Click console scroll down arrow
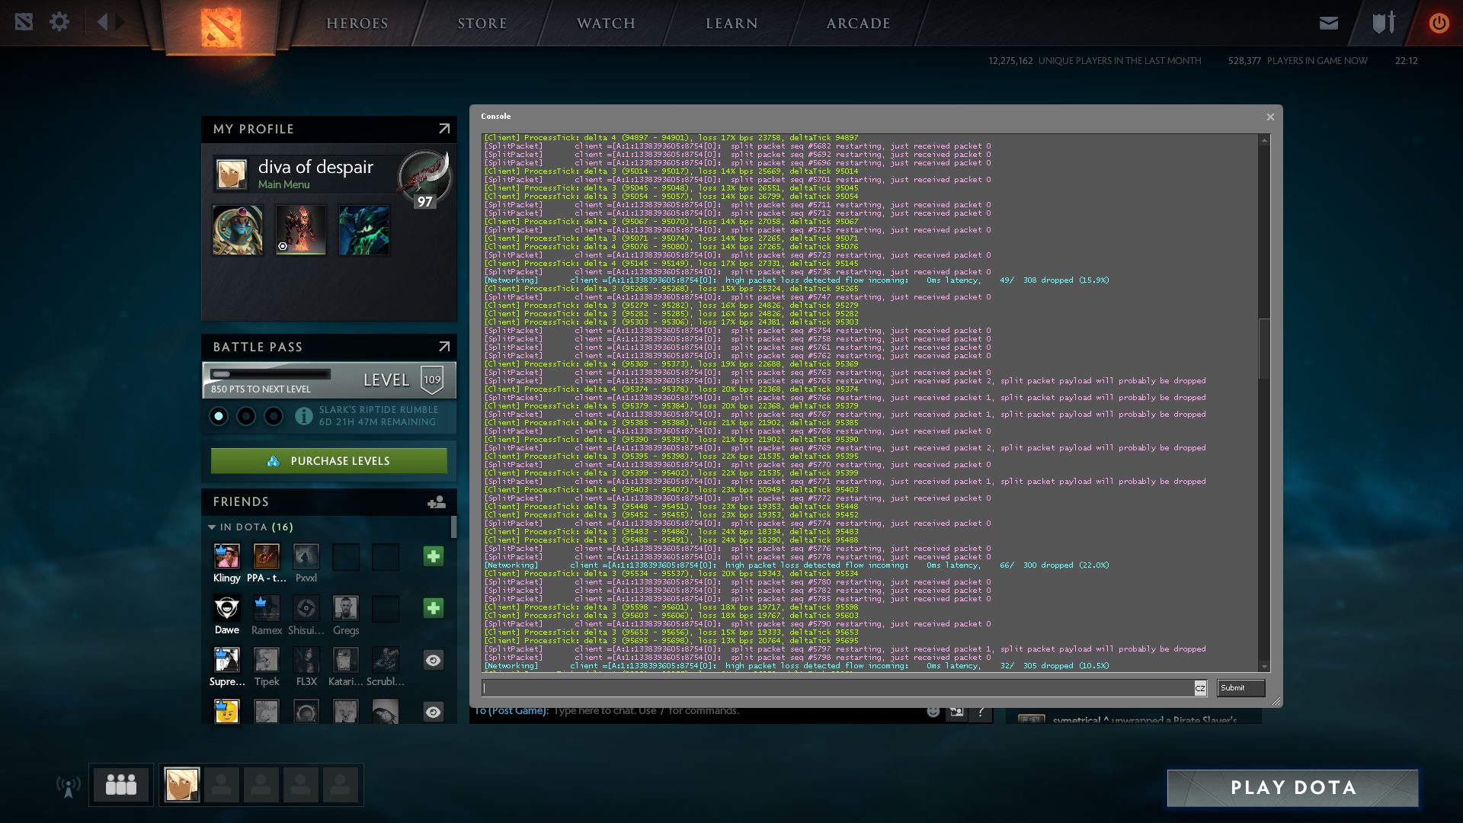Screen dimensions: 1463x823 coord(1264,667)
